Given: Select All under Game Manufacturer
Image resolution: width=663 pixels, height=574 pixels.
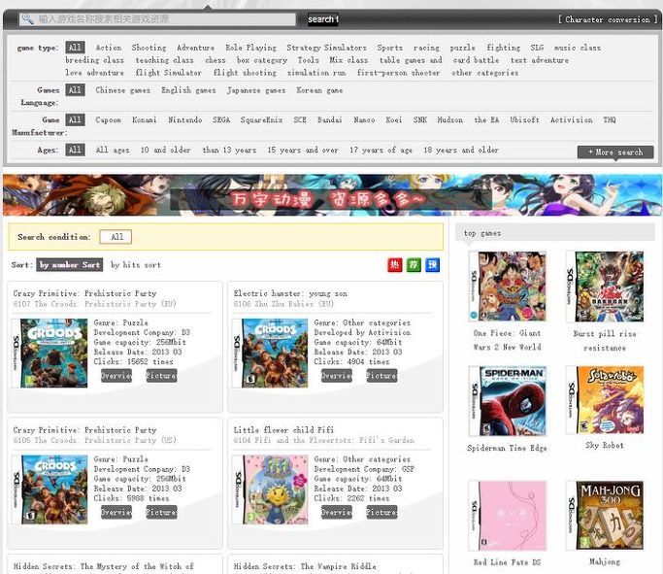Looking at the screenshot, I should pos(75,119).
